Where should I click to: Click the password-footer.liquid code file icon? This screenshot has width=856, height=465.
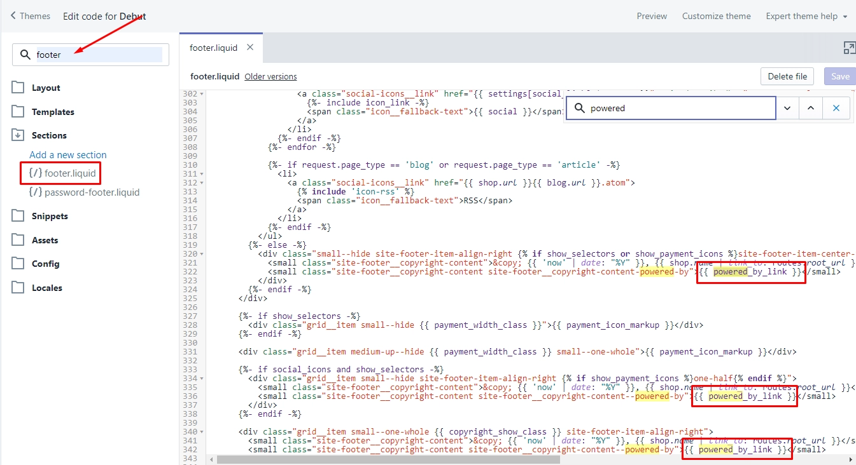36,192
